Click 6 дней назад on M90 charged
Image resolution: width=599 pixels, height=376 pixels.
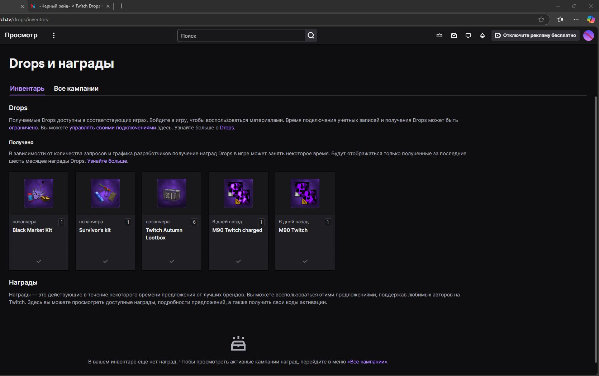(227, 222)
